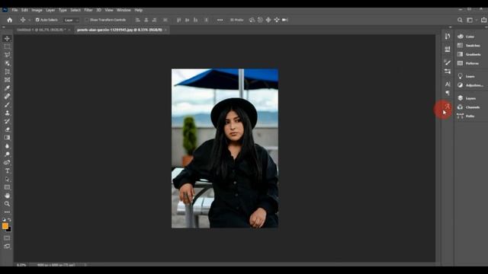Open the File menu
The height and width of the screenshot is (274, 488).
[x=14, y=10]
